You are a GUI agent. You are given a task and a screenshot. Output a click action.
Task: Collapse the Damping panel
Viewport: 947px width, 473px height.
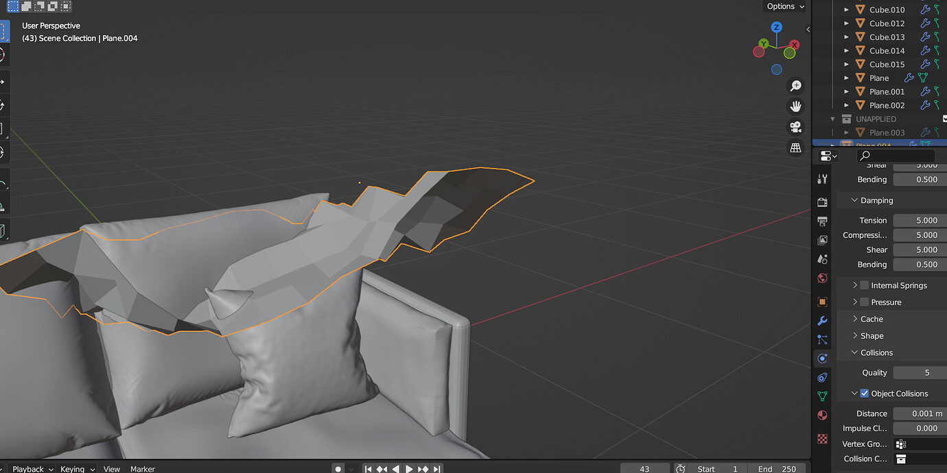[855, 200]
